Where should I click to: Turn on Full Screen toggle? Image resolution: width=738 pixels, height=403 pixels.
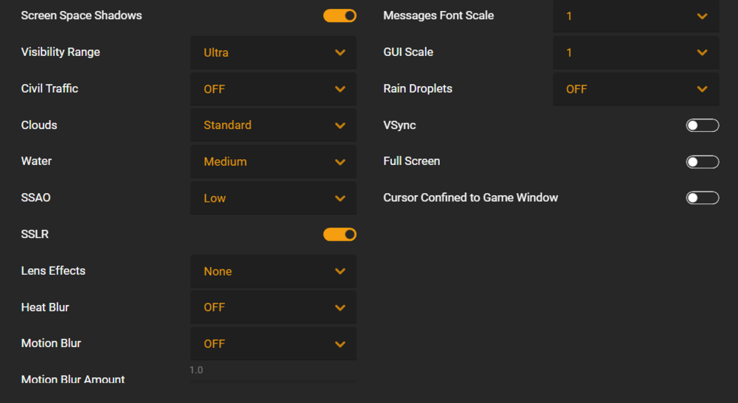coord(702,161)
